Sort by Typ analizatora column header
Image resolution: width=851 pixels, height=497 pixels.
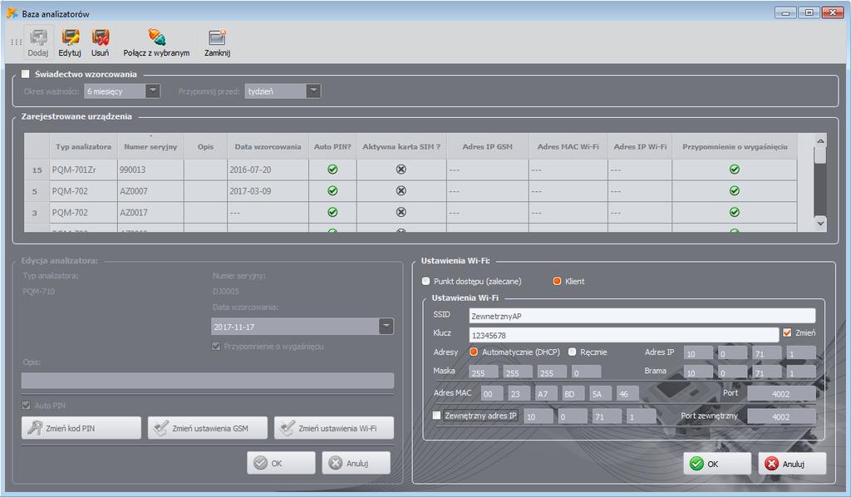tap(83, 146)
